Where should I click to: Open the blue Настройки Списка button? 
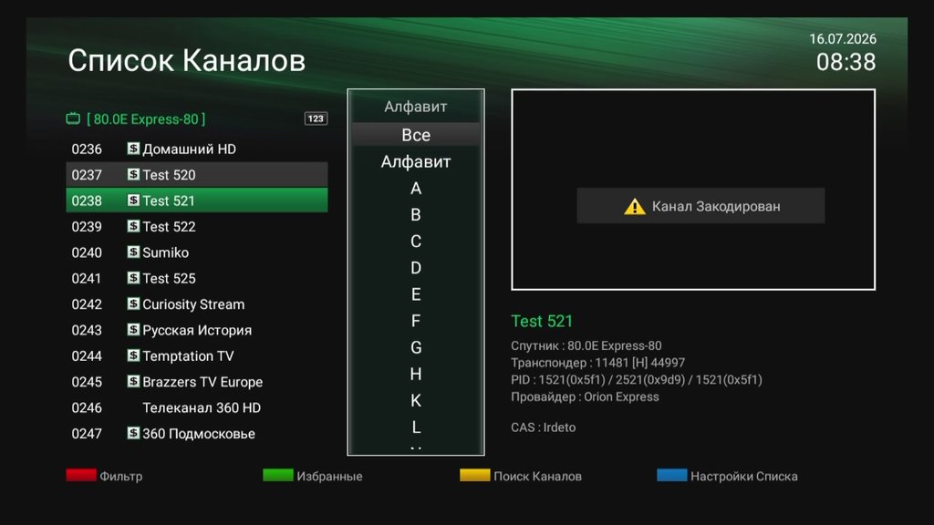click(727, 476)
